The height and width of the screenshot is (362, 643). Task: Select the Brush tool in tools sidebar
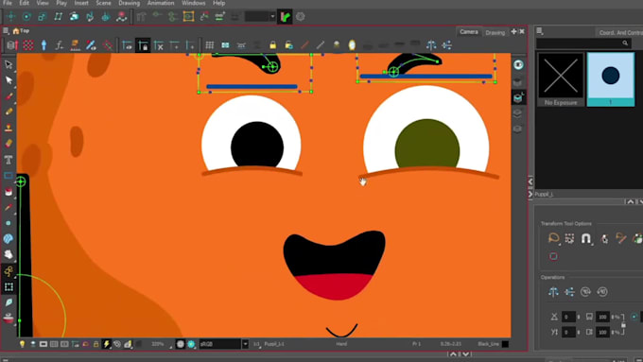point(9,96)
